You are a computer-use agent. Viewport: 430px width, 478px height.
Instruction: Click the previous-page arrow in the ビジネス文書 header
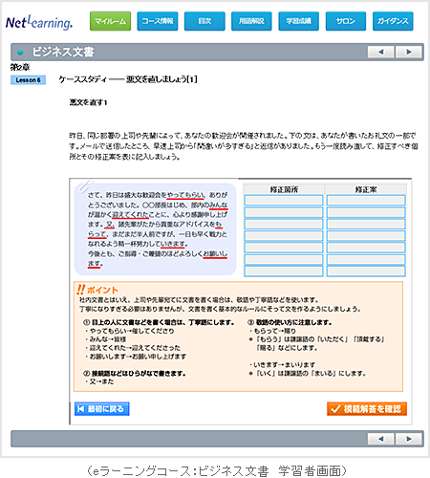tap(381, 52)
